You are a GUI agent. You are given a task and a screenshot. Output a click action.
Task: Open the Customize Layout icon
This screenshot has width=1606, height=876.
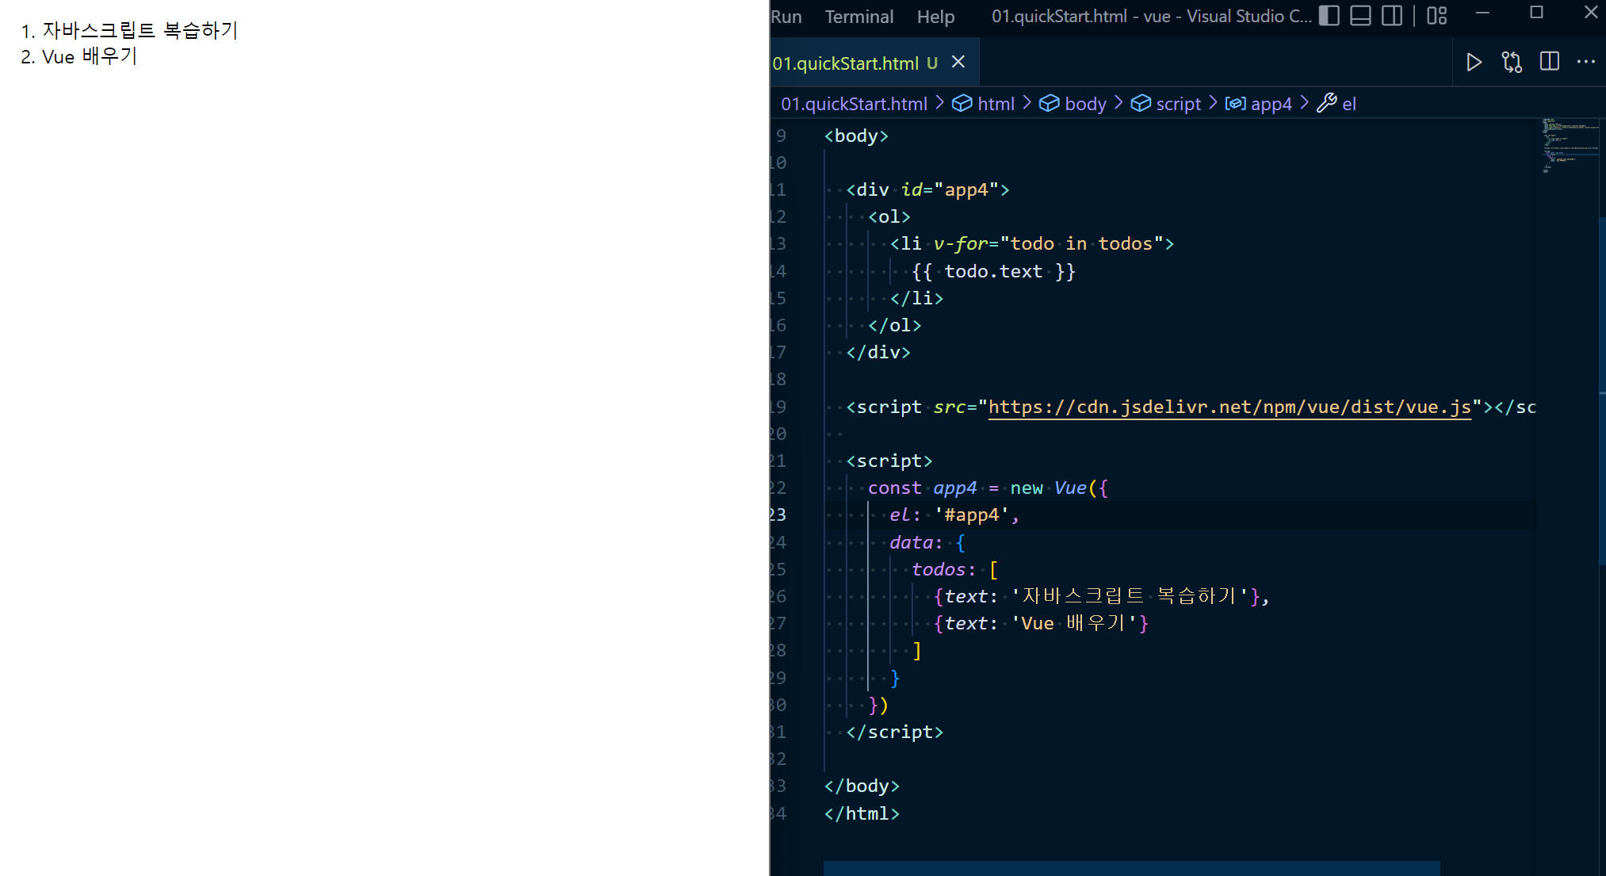tap(1436, 16)
